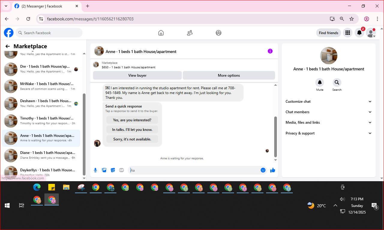384x230 pixels.
Task: Open the account profile picture menu
Action: click(371, 33)
